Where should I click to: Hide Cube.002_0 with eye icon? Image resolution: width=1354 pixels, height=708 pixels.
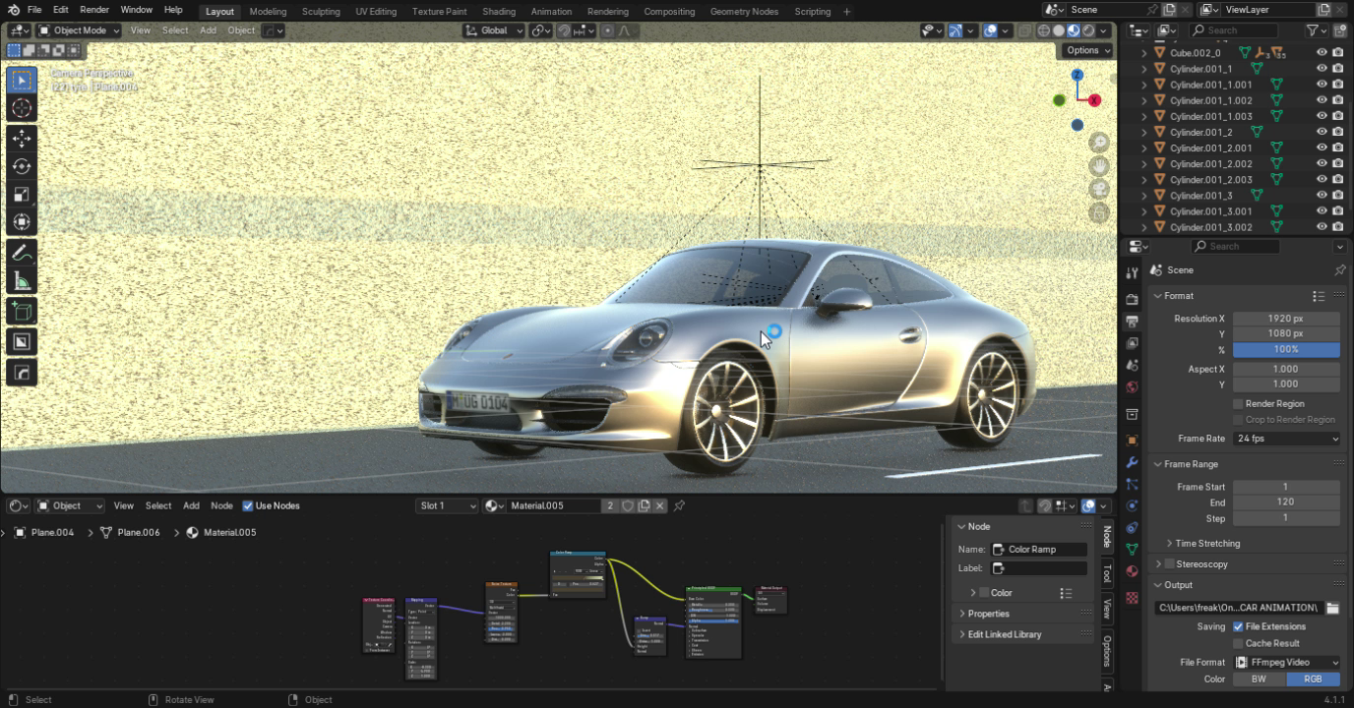point(1322,53)
